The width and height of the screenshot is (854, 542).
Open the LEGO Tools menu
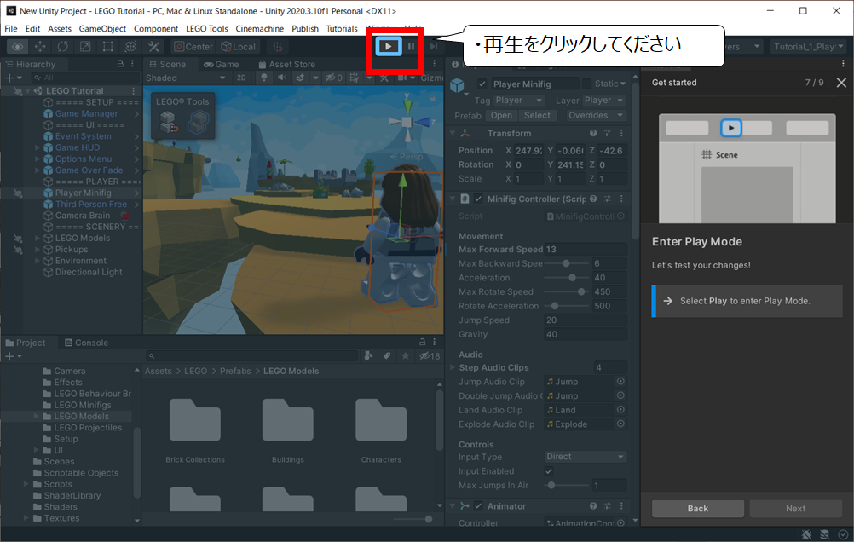tap(207, 28)
